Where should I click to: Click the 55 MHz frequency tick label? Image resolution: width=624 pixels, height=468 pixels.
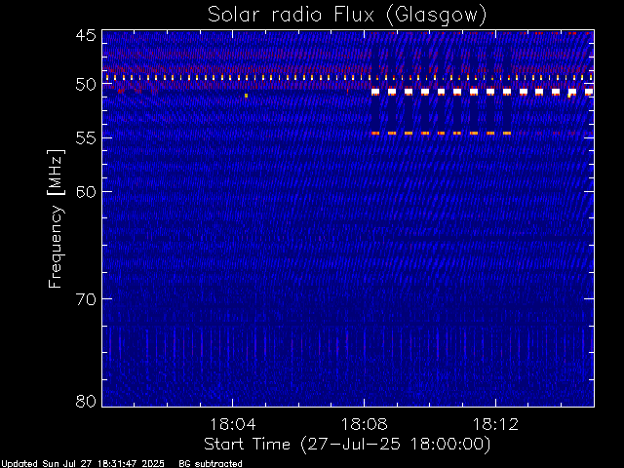point(86,138)
